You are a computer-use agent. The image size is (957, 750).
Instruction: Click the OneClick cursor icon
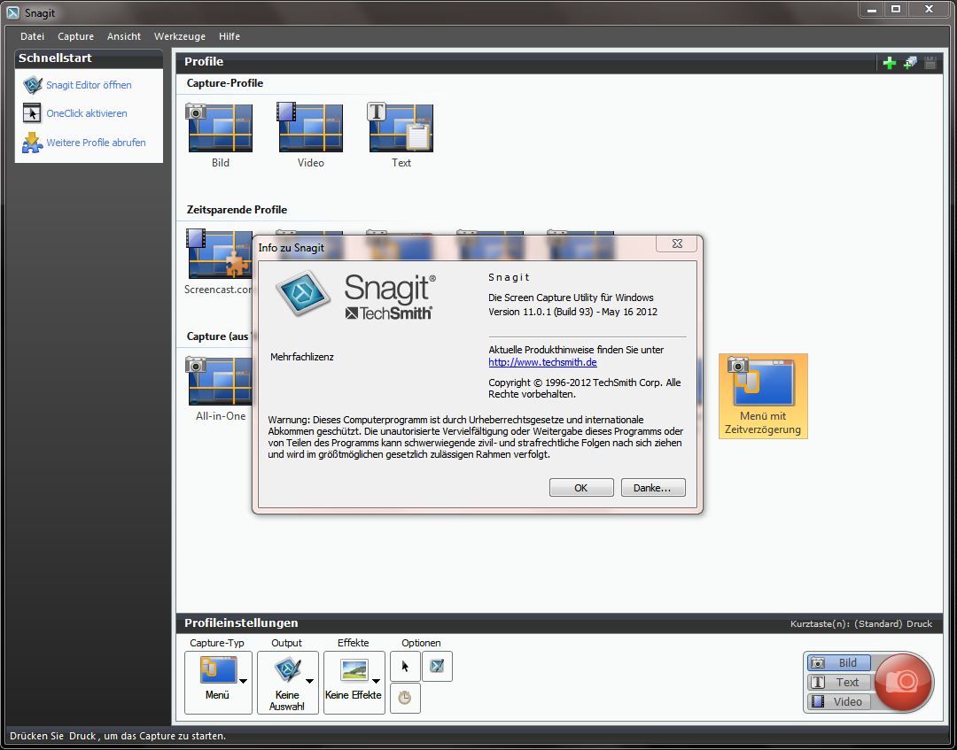pyautogui.click(x=32, y=113)
